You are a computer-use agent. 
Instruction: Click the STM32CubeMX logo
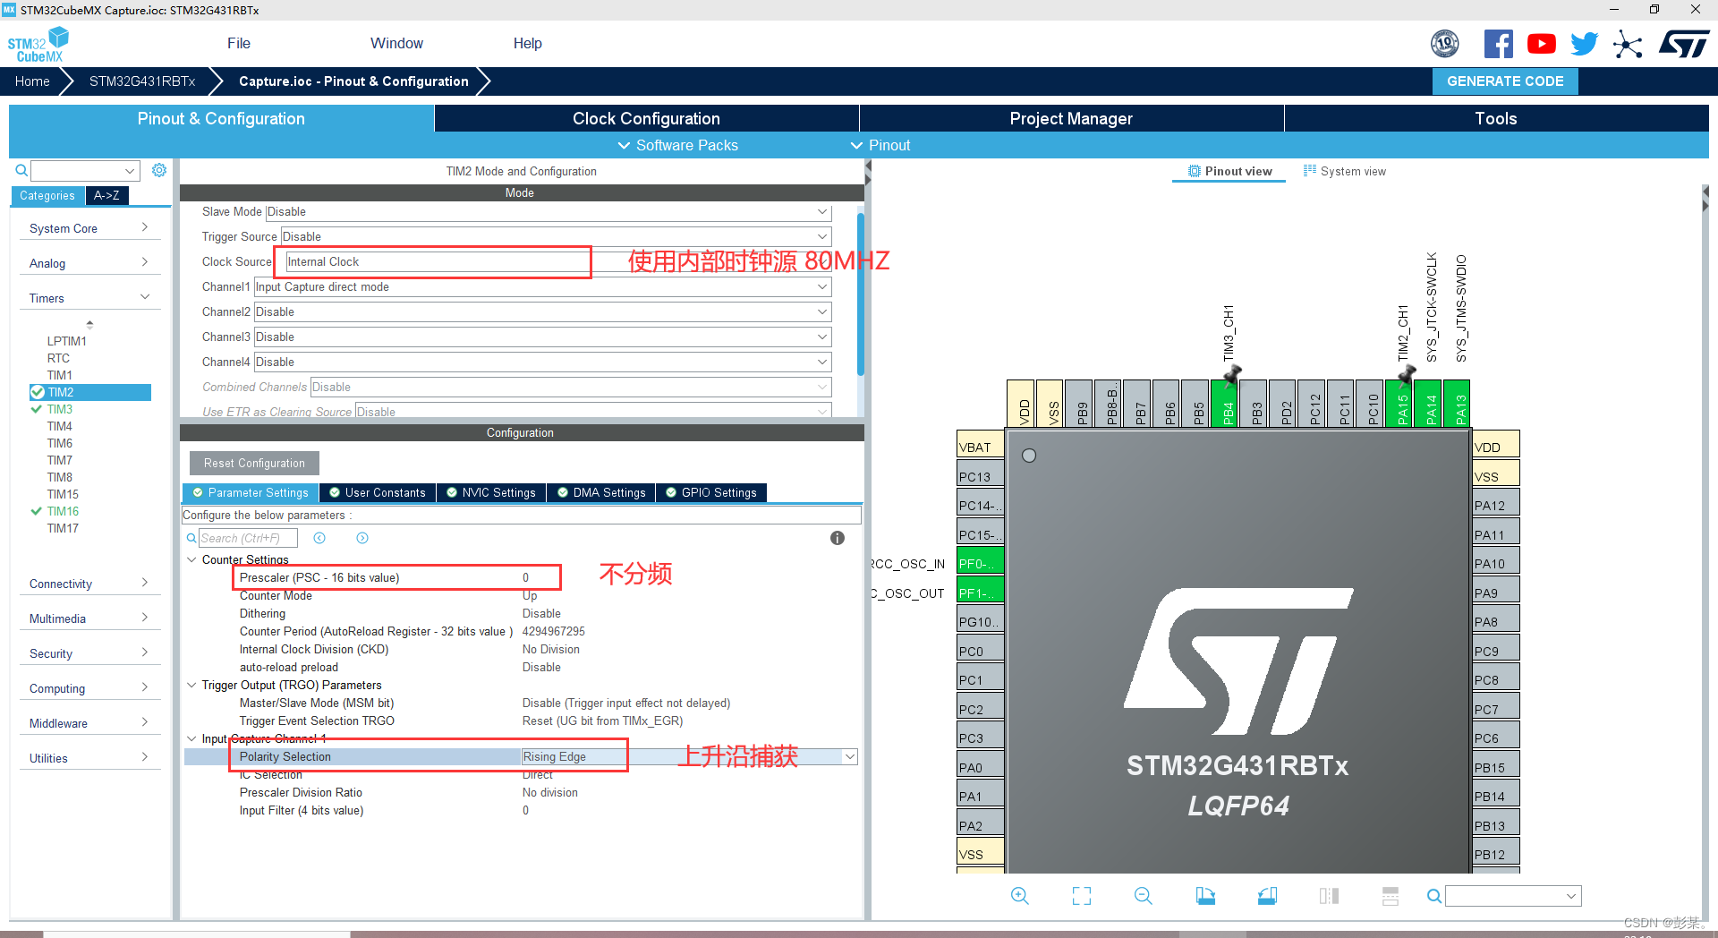click(38, 44)
